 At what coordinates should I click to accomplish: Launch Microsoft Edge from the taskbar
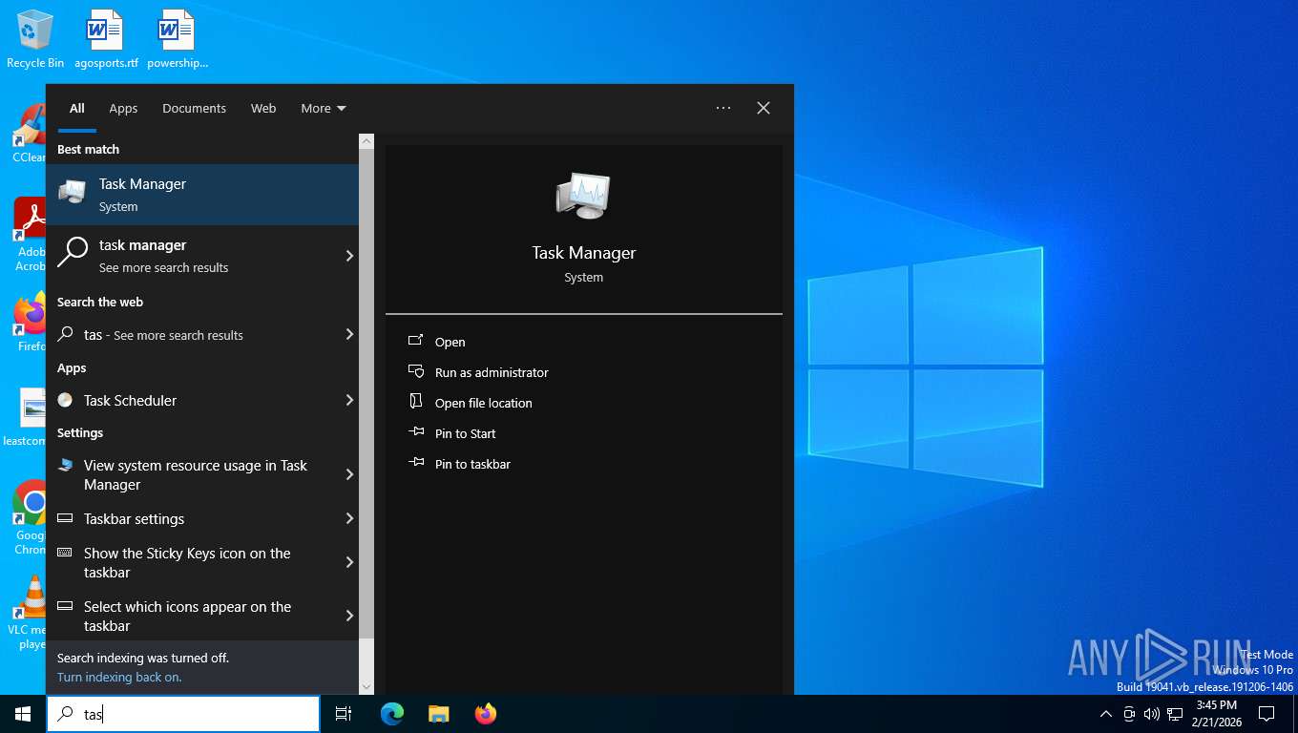[392, 714]
